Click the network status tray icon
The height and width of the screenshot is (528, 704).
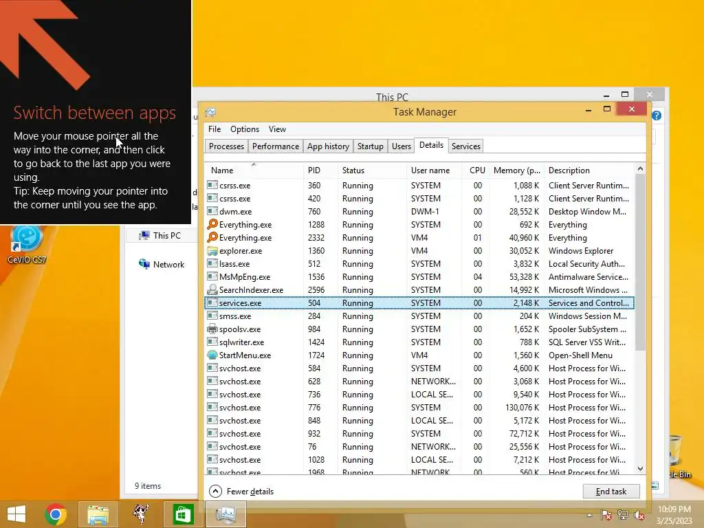point(623,515)
